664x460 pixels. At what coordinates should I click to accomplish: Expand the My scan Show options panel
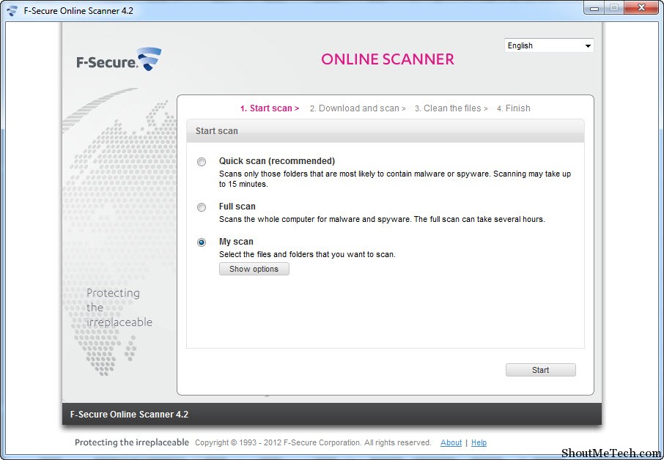coord(254,269)
